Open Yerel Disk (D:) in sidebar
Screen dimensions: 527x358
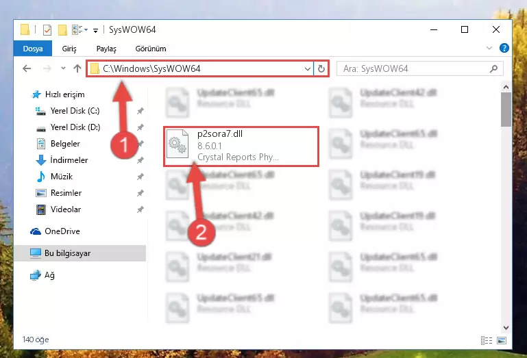point(75,127)
